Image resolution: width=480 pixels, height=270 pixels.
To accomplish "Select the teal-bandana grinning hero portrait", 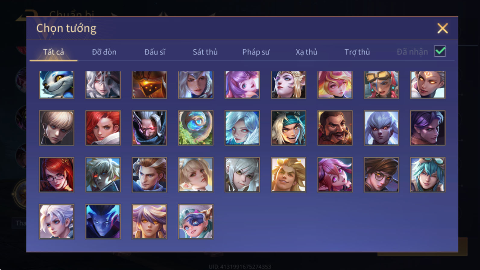I will click(x=289, y=128).
